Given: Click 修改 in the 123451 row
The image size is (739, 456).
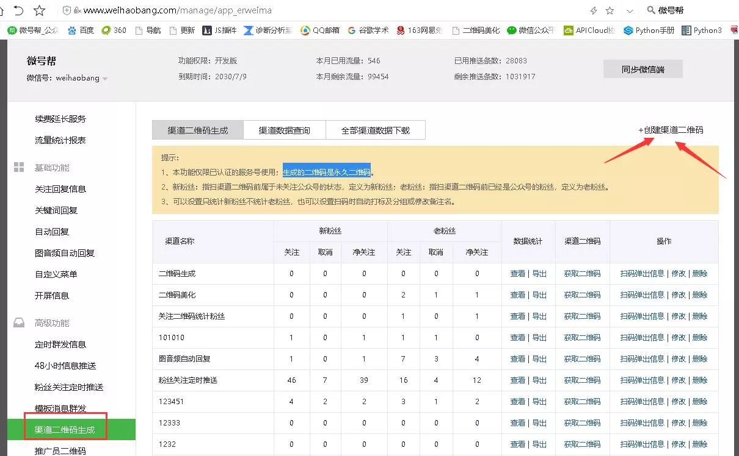Looking at the screenshot, I should point(679,402).
